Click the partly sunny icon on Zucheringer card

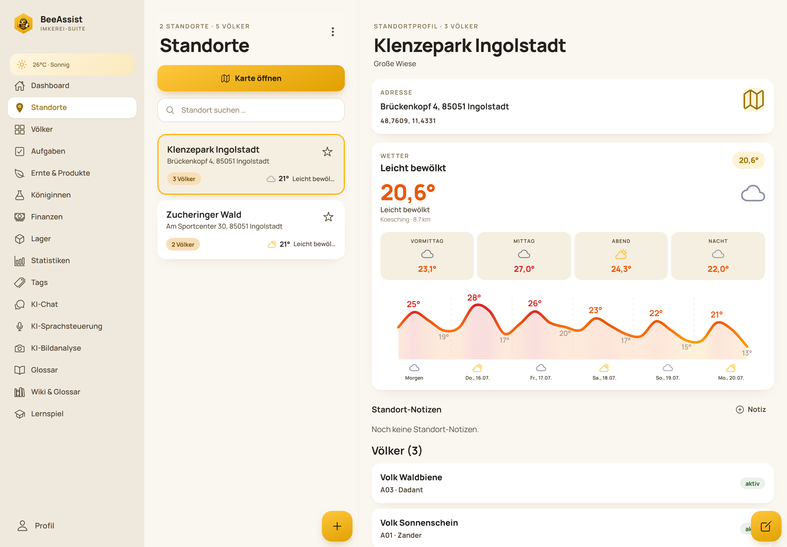click(x=272, y=244)
